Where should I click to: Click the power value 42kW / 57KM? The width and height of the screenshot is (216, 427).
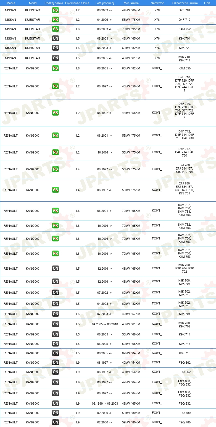coord(131,314)
